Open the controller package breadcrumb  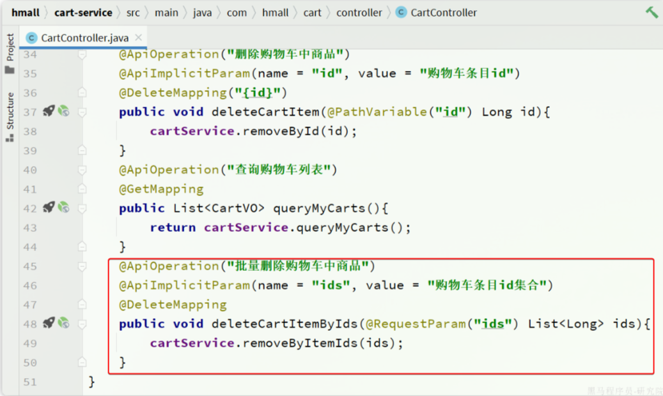(359, 12)
